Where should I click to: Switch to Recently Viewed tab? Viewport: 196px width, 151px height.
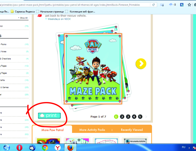pyautogui.click(x=132, y=130)
